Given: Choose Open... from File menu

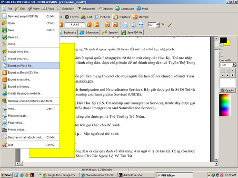Looking at the screenshot, I should [30, 23].
